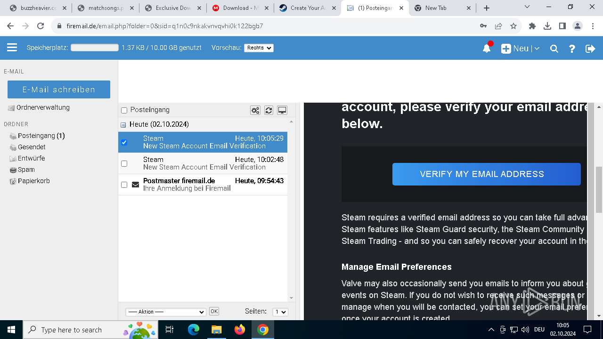Click the share page icon
The height and width of the screenshot is (339, 603).
(x=498, y=26)
